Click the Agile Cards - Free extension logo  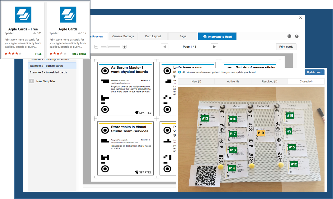click(23, 15)
